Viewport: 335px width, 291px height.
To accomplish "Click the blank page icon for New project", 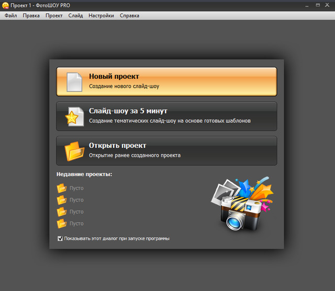I will tap(74, 82).
